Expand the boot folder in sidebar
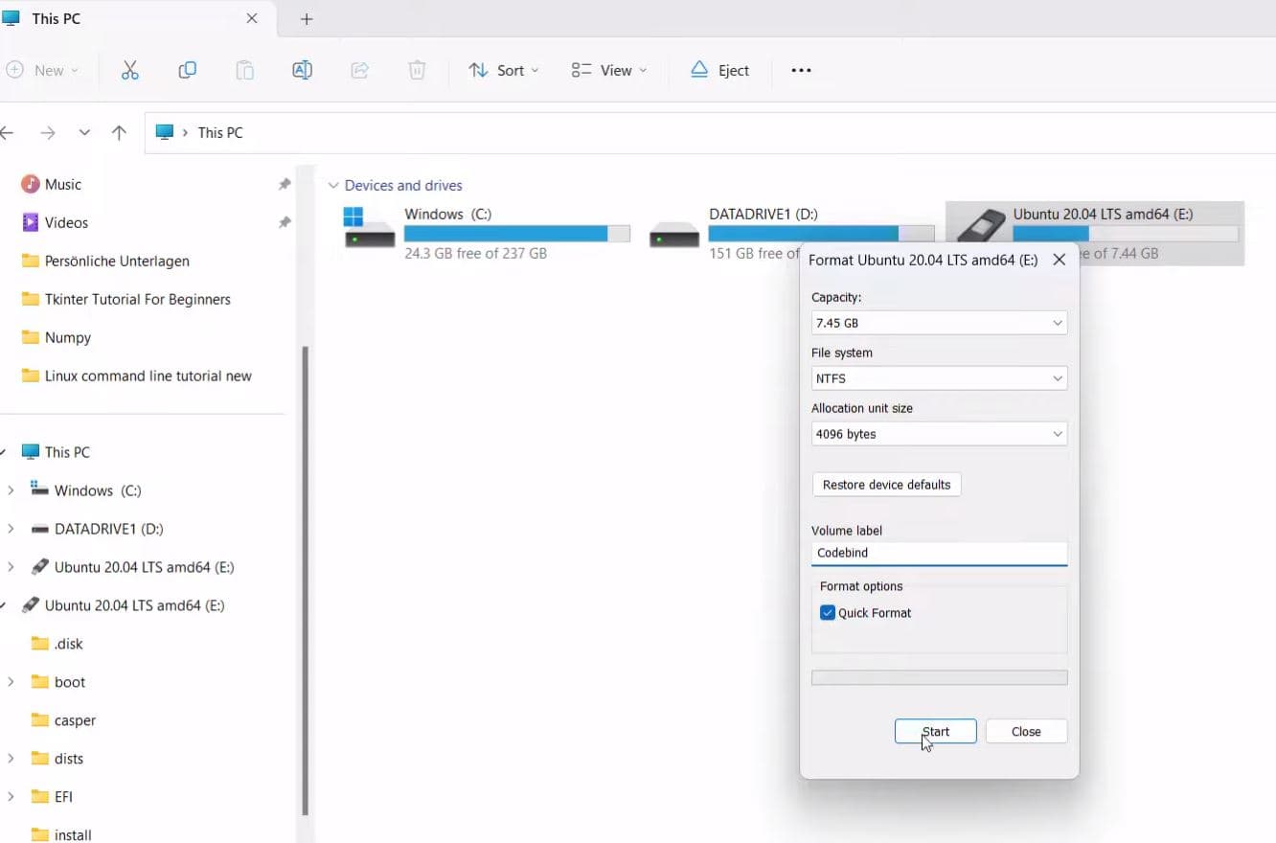The width and height of the screenshot is (1276, 843). [11, 682]
